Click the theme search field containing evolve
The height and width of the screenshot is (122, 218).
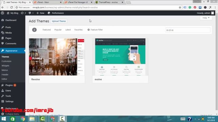point(188,30)
